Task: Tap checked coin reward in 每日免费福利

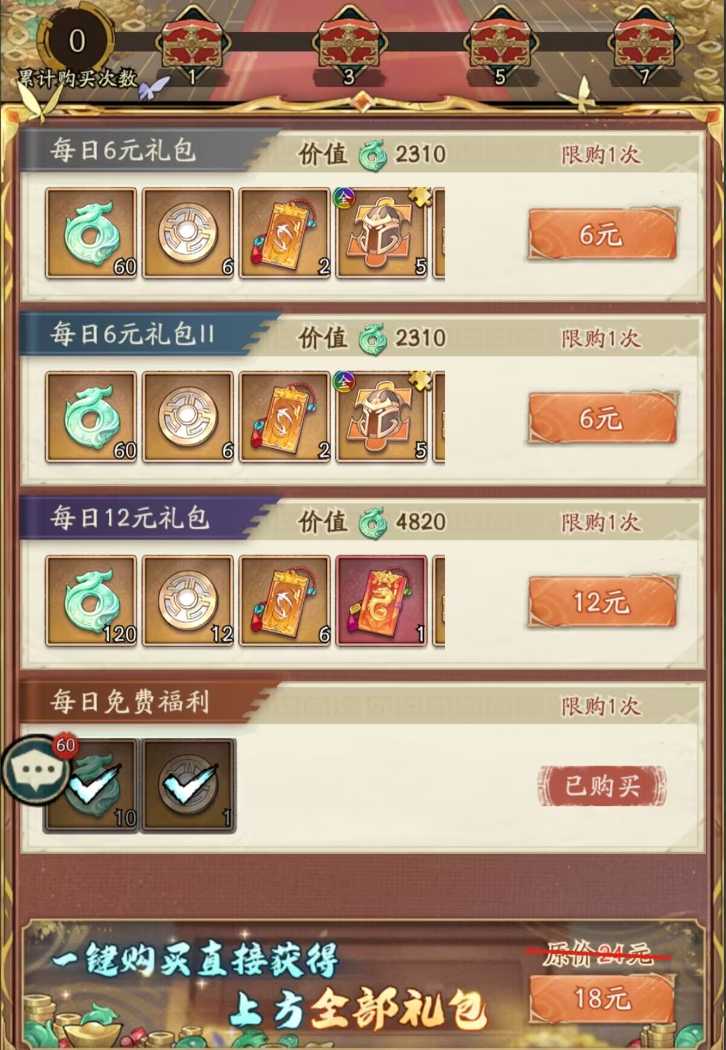Action: pyautogui.click(x=188, y=785)
